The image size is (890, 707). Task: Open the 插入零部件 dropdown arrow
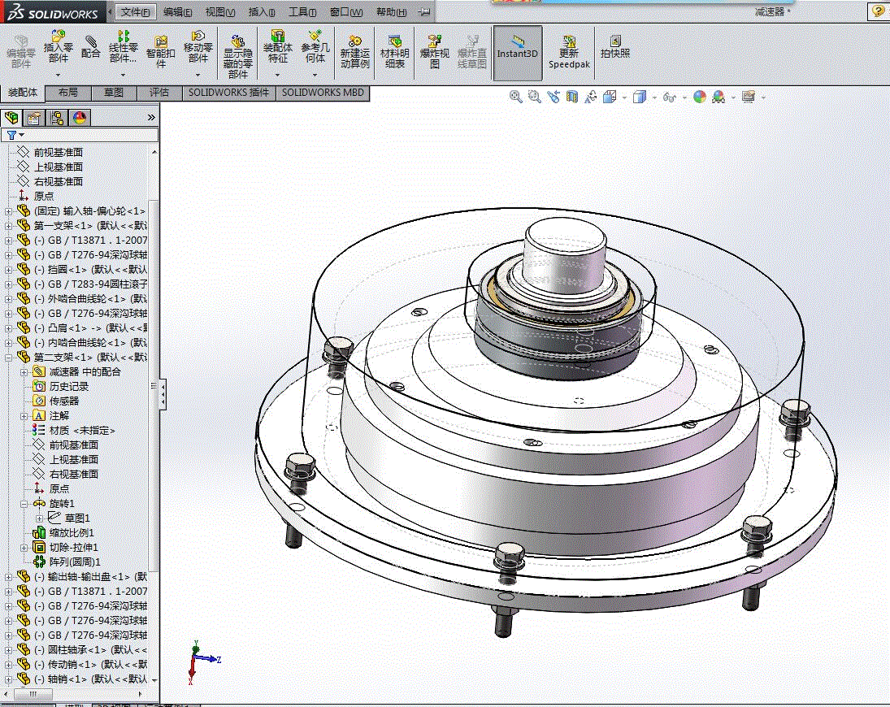(58, 75)
